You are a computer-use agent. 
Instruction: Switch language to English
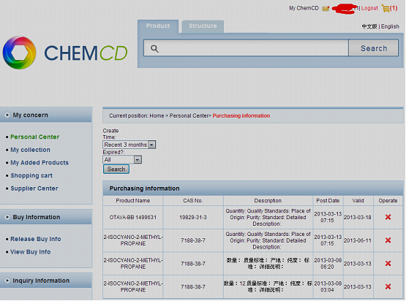[x=390, y=26]
